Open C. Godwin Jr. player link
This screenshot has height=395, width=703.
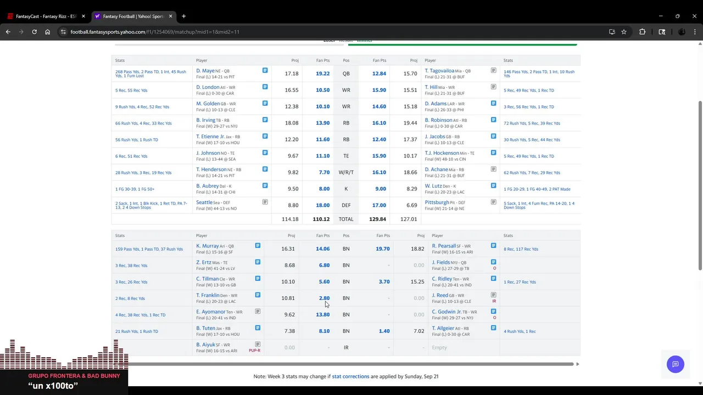(x=447, y=312)
